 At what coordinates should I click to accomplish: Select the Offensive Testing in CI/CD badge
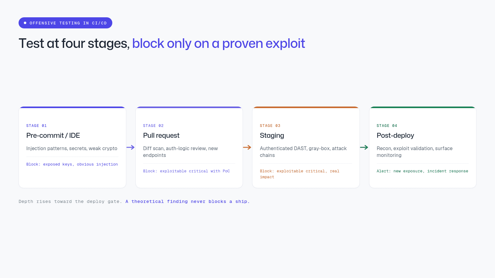pyautogui.click(x=65, y=23)
